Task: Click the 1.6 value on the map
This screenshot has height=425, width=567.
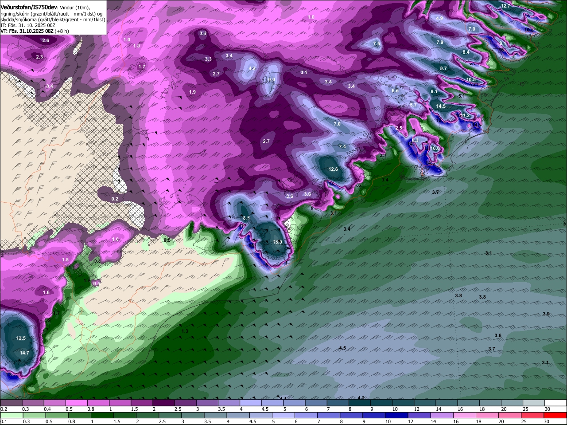Action: (x=47, y=292)
